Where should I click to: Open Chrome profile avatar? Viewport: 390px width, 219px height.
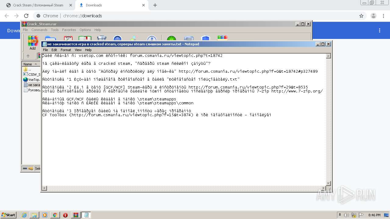[x=374, y=16]
